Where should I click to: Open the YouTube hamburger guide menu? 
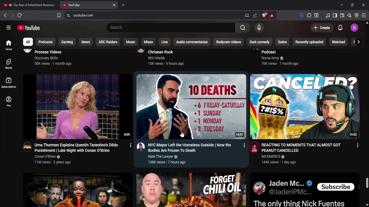(9, 28)
